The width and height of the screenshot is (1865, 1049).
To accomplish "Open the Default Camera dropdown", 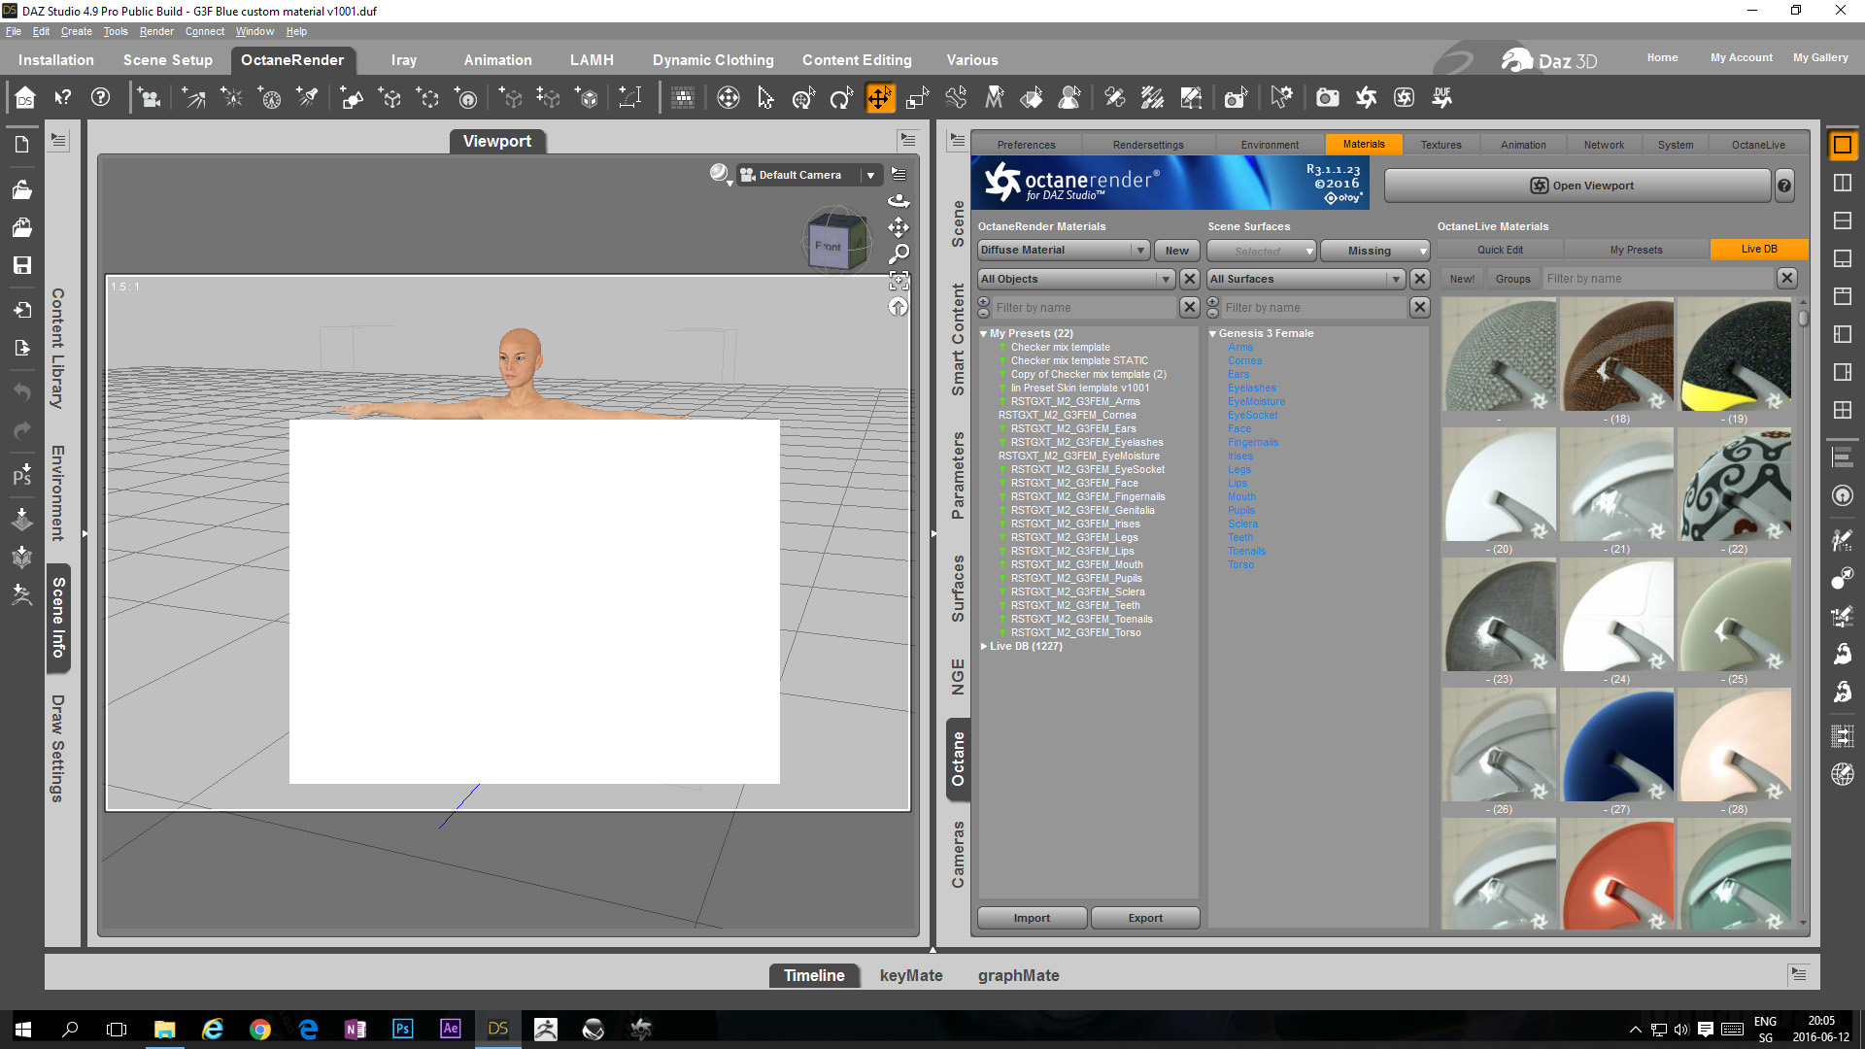I will (808, 175).
